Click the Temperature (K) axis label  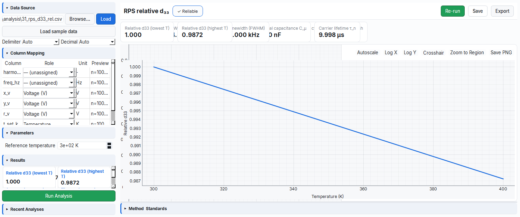click(x=327, y=196)
